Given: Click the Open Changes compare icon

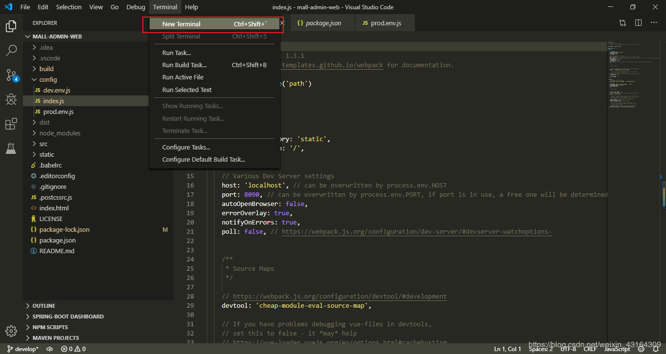Looking at the screenshot, I should [623, 23].
